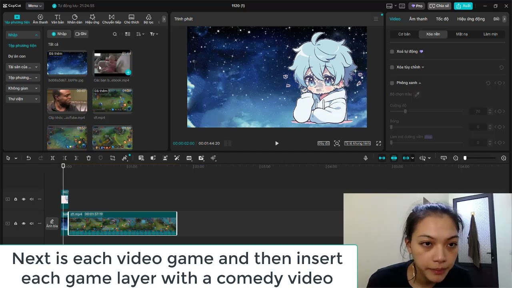Select the Làm mịn sub-tab
The height and width of the screenshot is (288, 512).
490,34
